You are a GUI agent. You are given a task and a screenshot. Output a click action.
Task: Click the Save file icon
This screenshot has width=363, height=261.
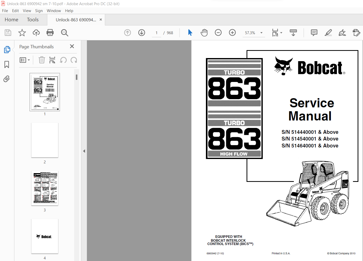tap(8, 33)
